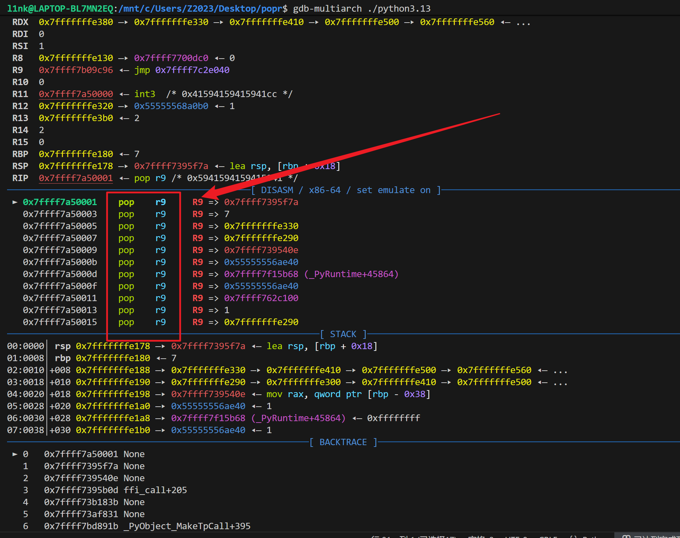
Task: Click the stack row 04:0020 offset label
Action: click(25, 394)
